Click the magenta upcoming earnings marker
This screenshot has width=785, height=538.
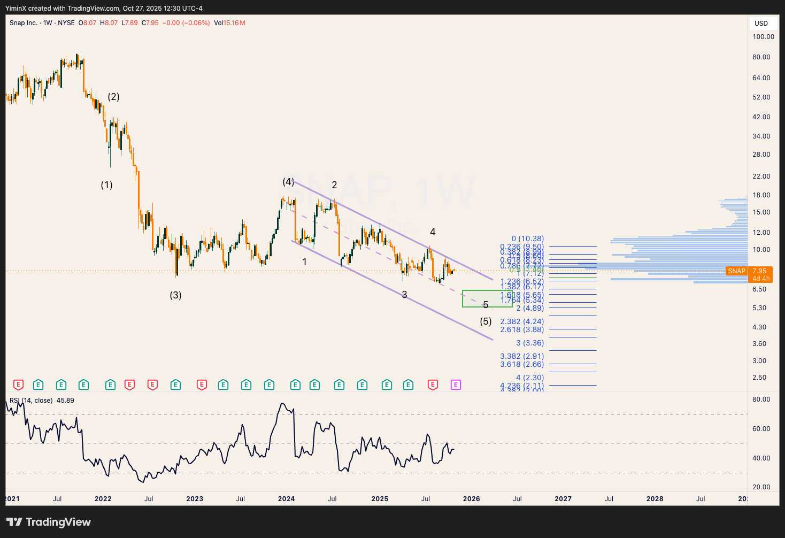coord(456,385)
